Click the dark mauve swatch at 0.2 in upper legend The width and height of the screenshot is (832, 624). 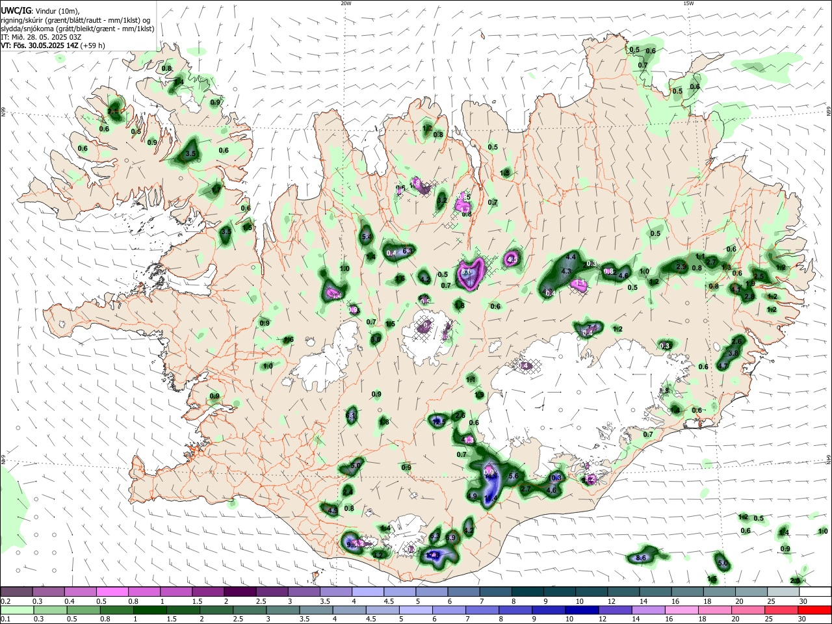(x=16, y=591)
